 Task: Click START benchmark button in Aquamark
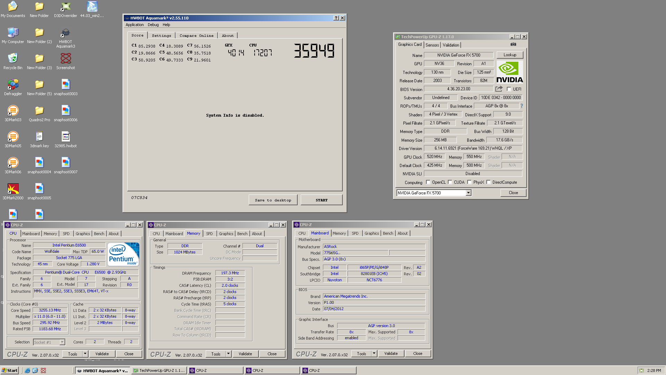322,200
